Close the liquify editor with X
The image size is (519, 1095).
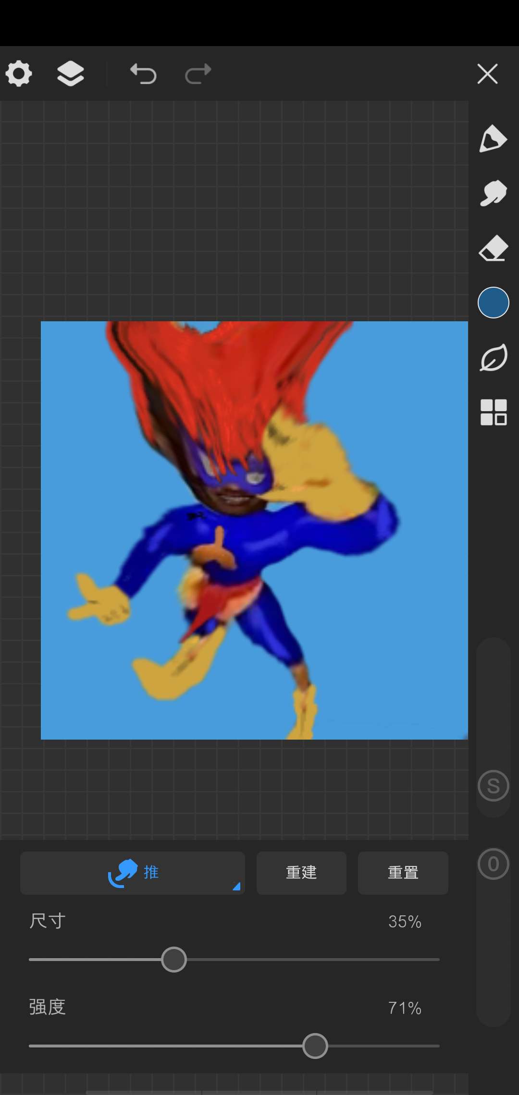(487, 74)
